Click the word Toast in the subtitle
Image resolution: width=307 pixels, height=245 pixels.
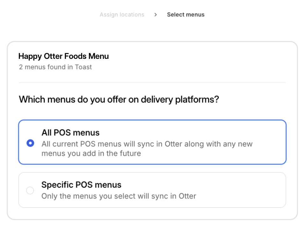point(83,67)
